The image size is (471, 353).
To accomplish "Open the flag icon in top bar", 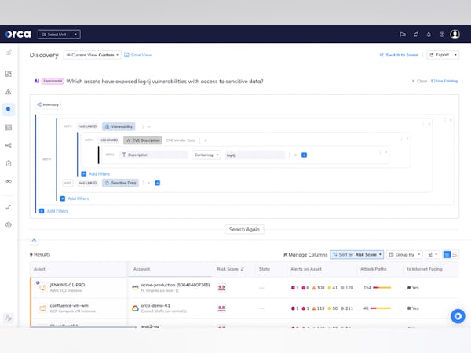I will [x=403, y=35].
